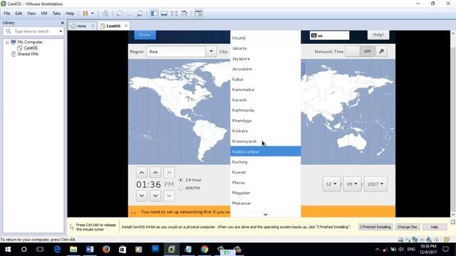The image size is (456, 256).
Task: Enter full screen mode icon
Action: pos(174,14)
